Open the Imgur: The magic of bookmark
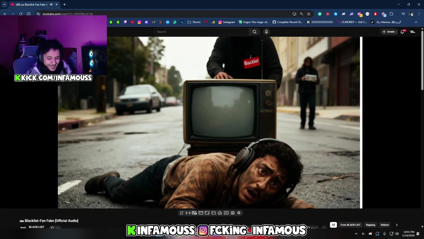The width and height of the screenshot is (424, 239). pos(253,22)
